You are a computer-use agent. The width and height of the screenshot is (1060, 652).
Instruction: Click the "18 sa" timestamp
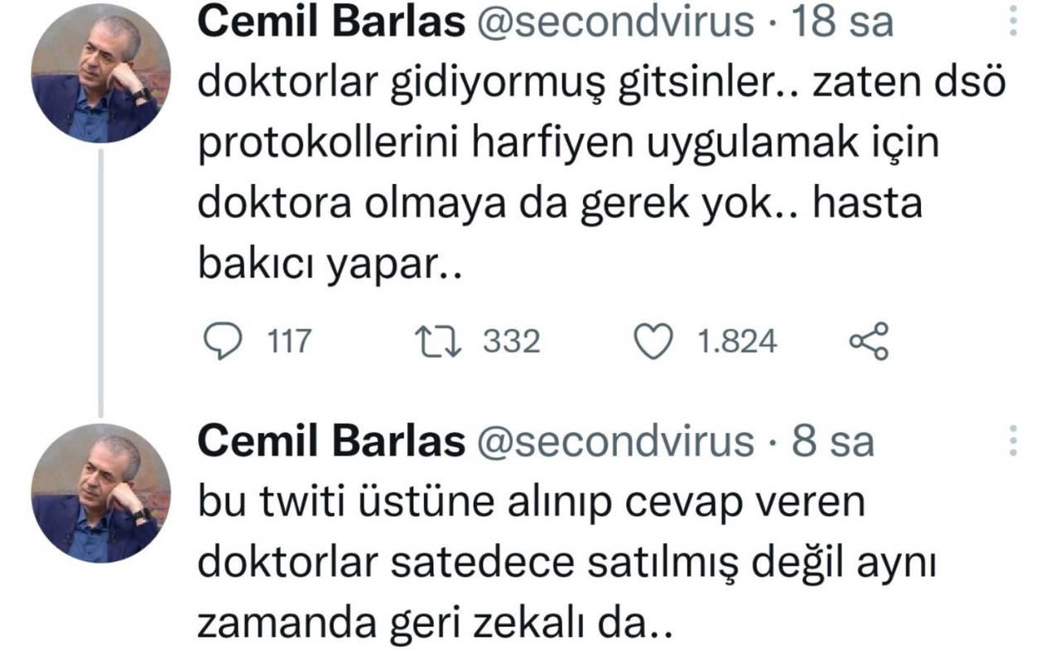coord(843,23)
